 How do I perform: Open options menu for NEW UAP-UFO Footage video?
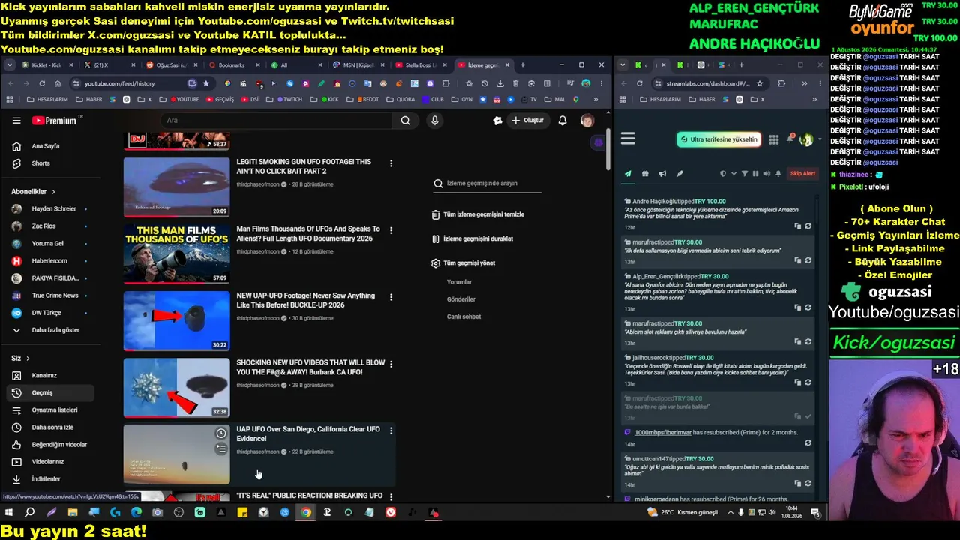pos(391,297)
